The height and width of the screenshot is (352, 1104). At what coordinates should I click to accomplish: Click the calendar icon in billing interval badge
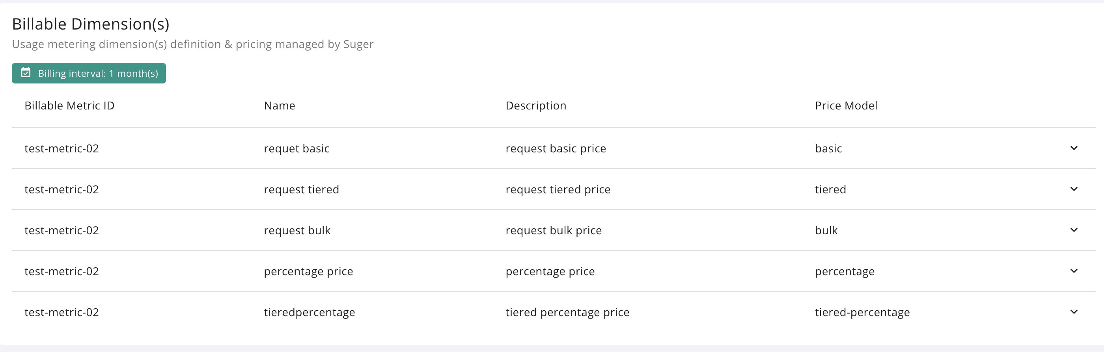26,73
